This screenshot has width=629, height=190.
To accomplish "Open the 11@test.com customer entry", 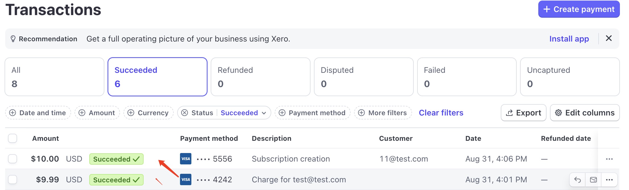I will click(x=404, y=159).
